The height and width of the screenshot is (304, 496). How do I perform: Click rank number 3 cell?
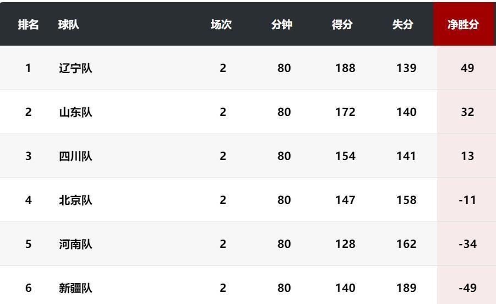coord(29,156)
